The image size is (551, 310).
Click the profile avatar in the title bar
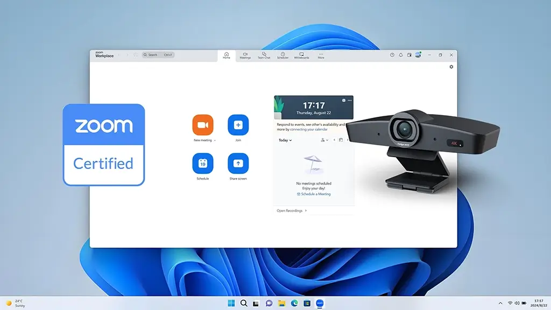coord(418,55)
